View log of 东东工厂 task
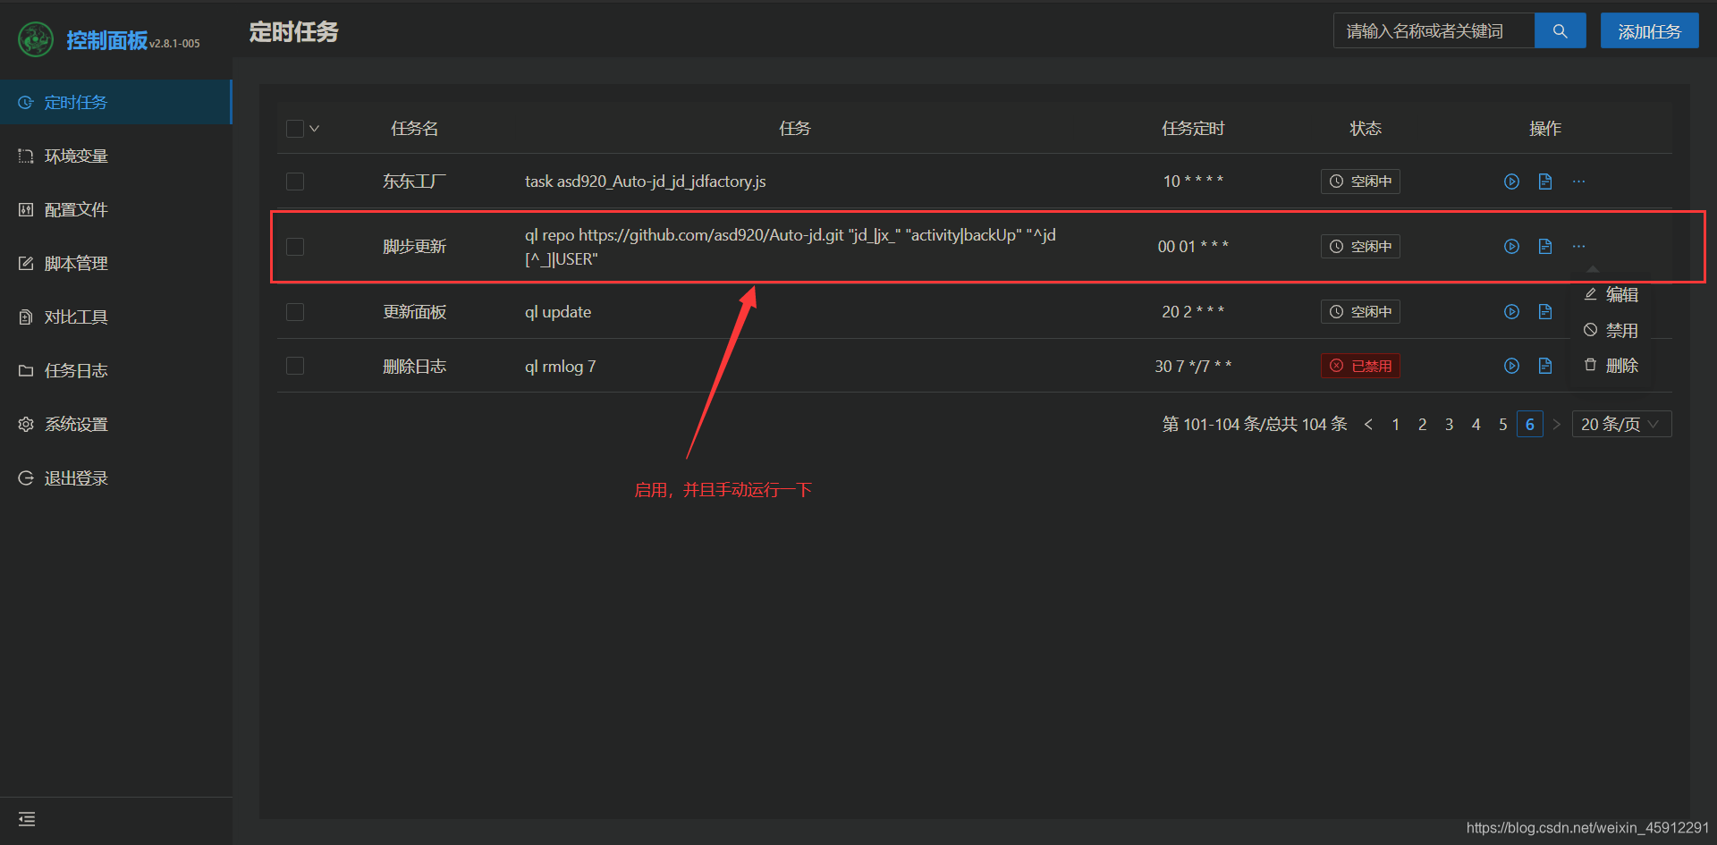Image resolution: width=1717 pixels, height=845 pixels. (1544, 182)
